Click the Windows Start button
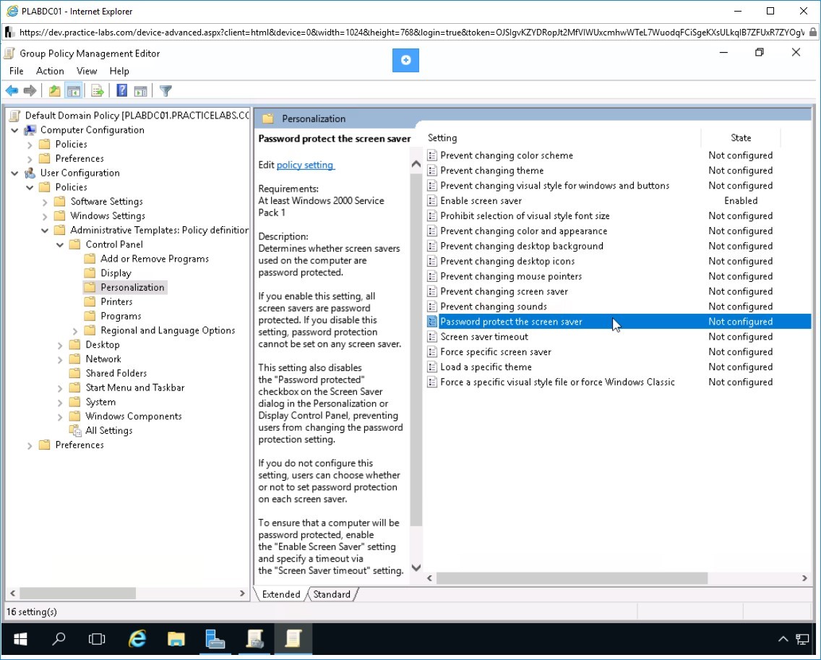Viewport: 821px width, 660px height. coord(20,638)
